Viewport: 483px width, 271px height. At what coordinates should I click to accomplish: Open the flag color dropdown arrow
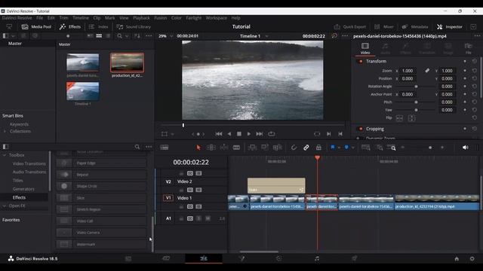pyautogui.click(x=339, y=148)
